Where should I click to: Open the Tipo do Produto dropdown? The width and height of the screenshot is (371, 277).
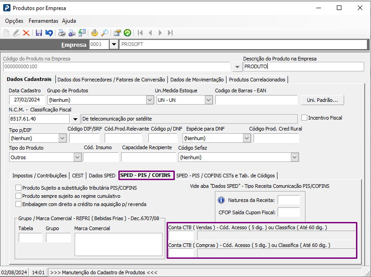[x=76, y=157]
